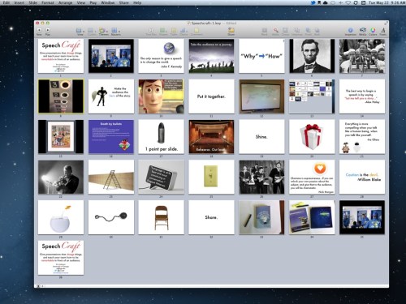Select the trumpet player photo slide
This screenshot has height=304, width=406.
pos(61,177)
